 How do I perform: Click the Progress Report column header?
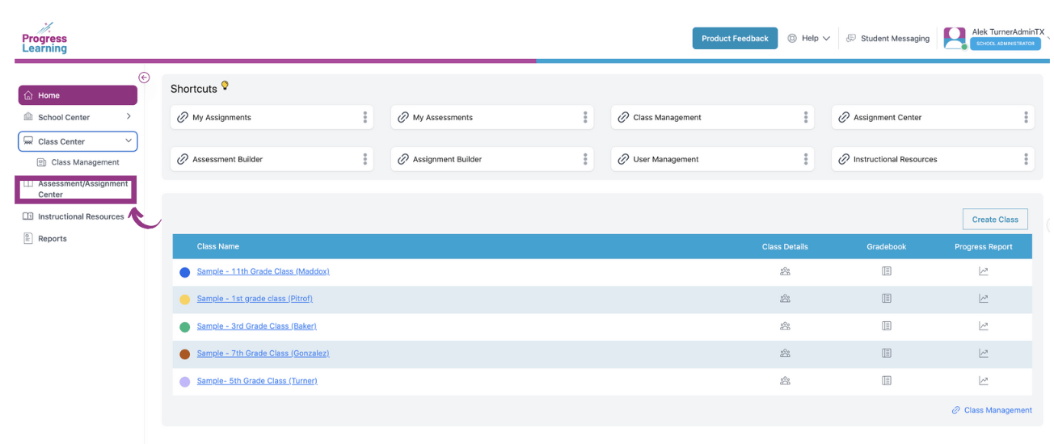(983, 246)
